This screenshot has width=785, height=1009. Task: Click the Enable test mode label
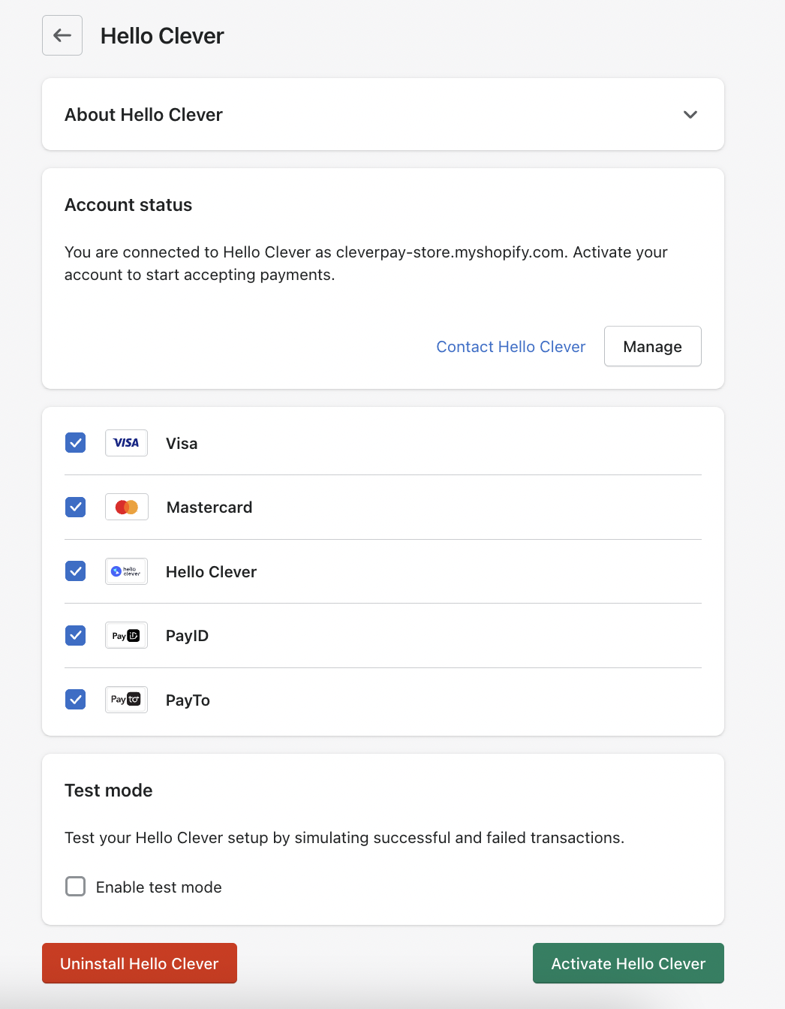click(159, 887)
